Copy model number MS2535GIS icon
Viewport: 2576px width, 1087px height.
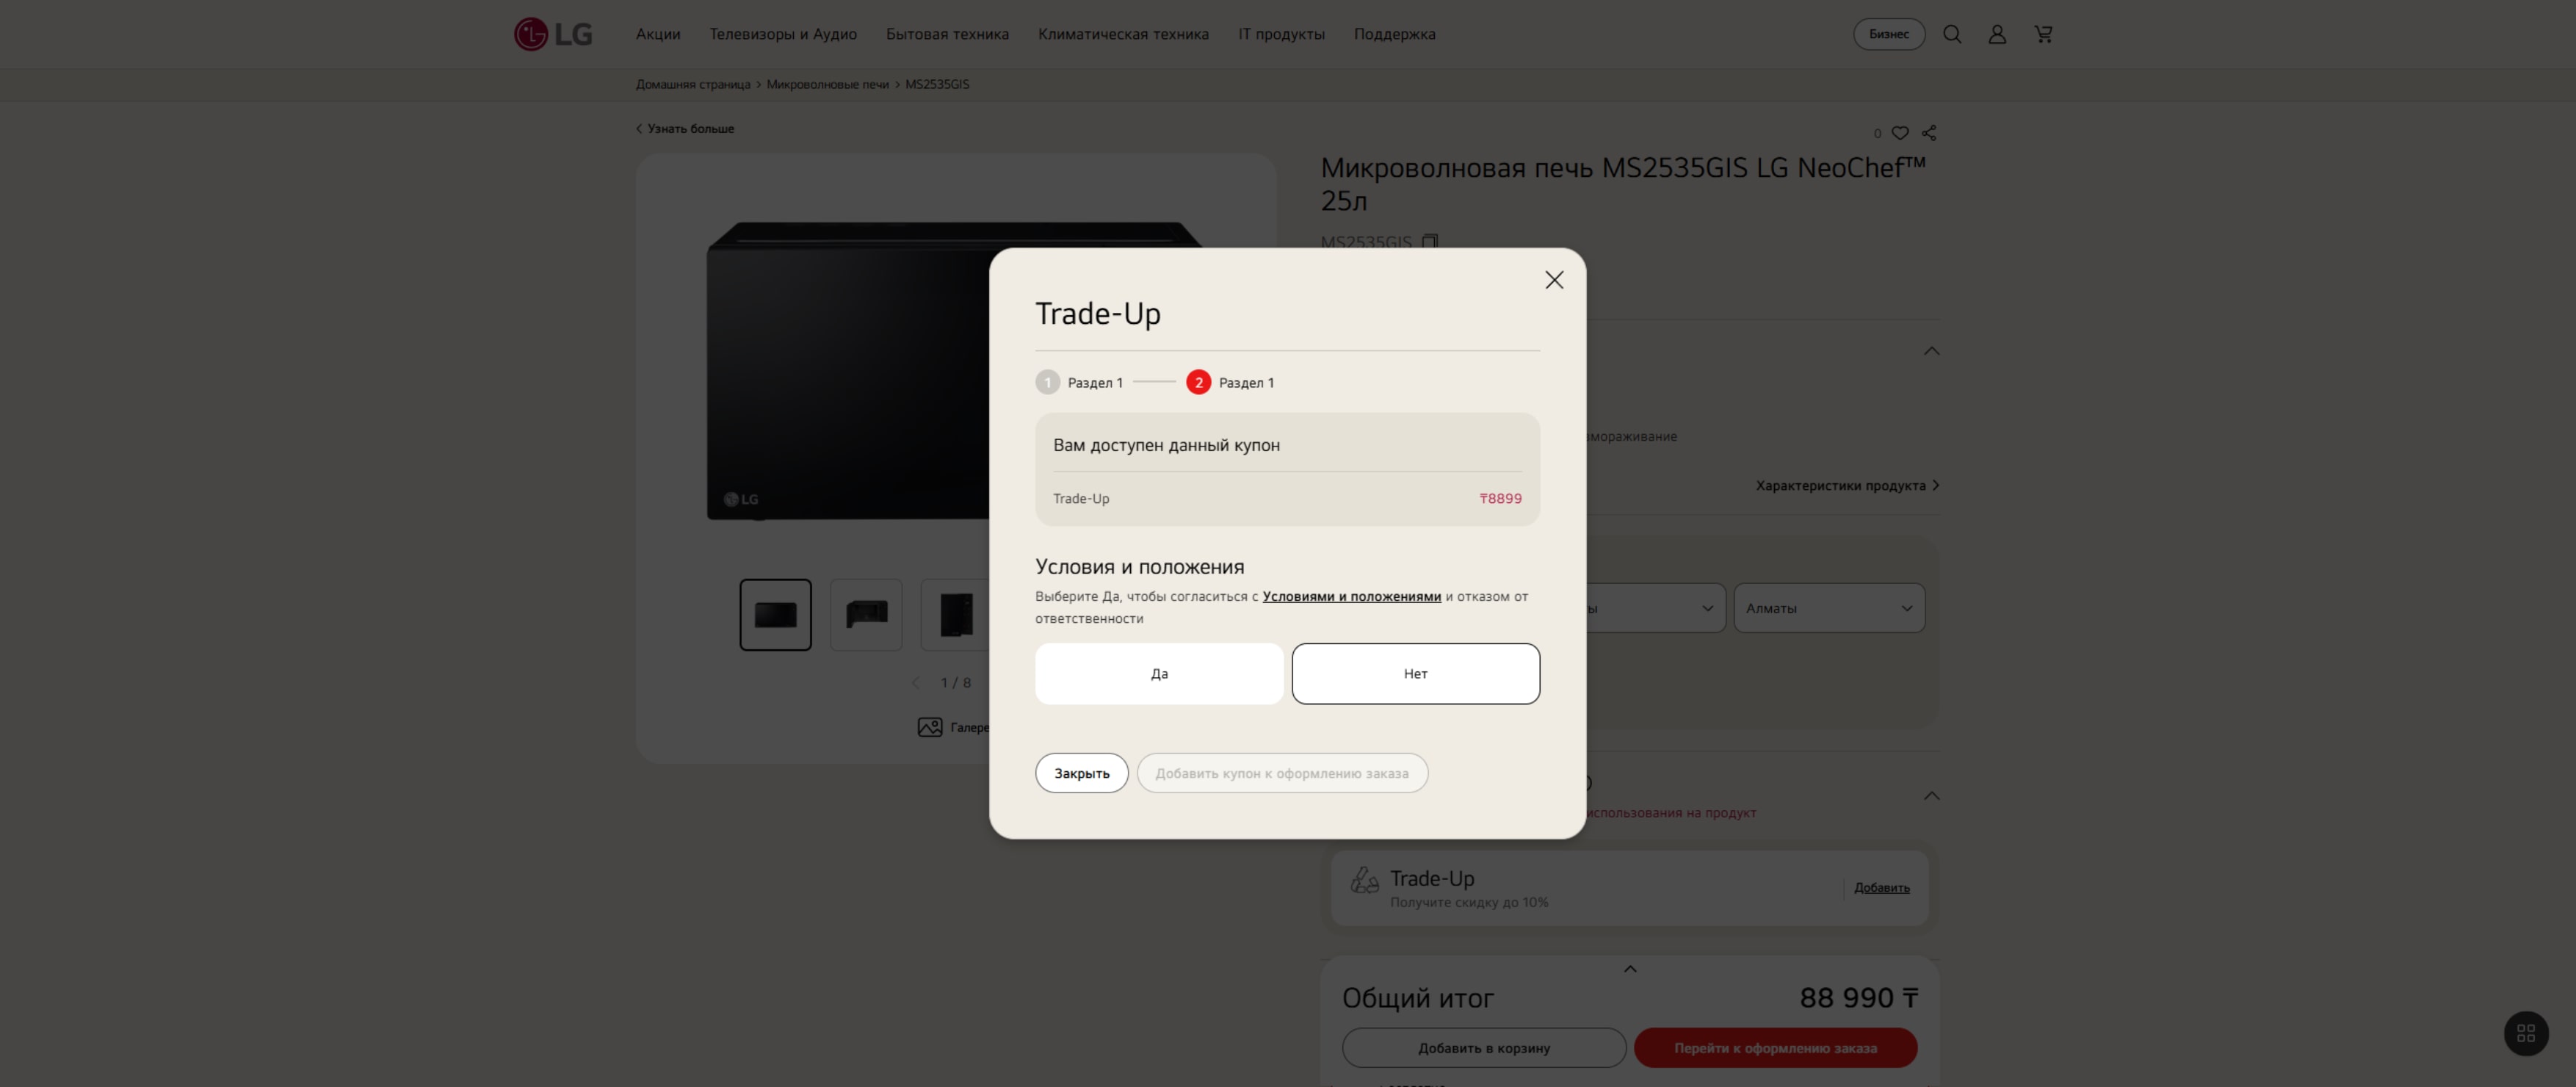[1430, 241]
